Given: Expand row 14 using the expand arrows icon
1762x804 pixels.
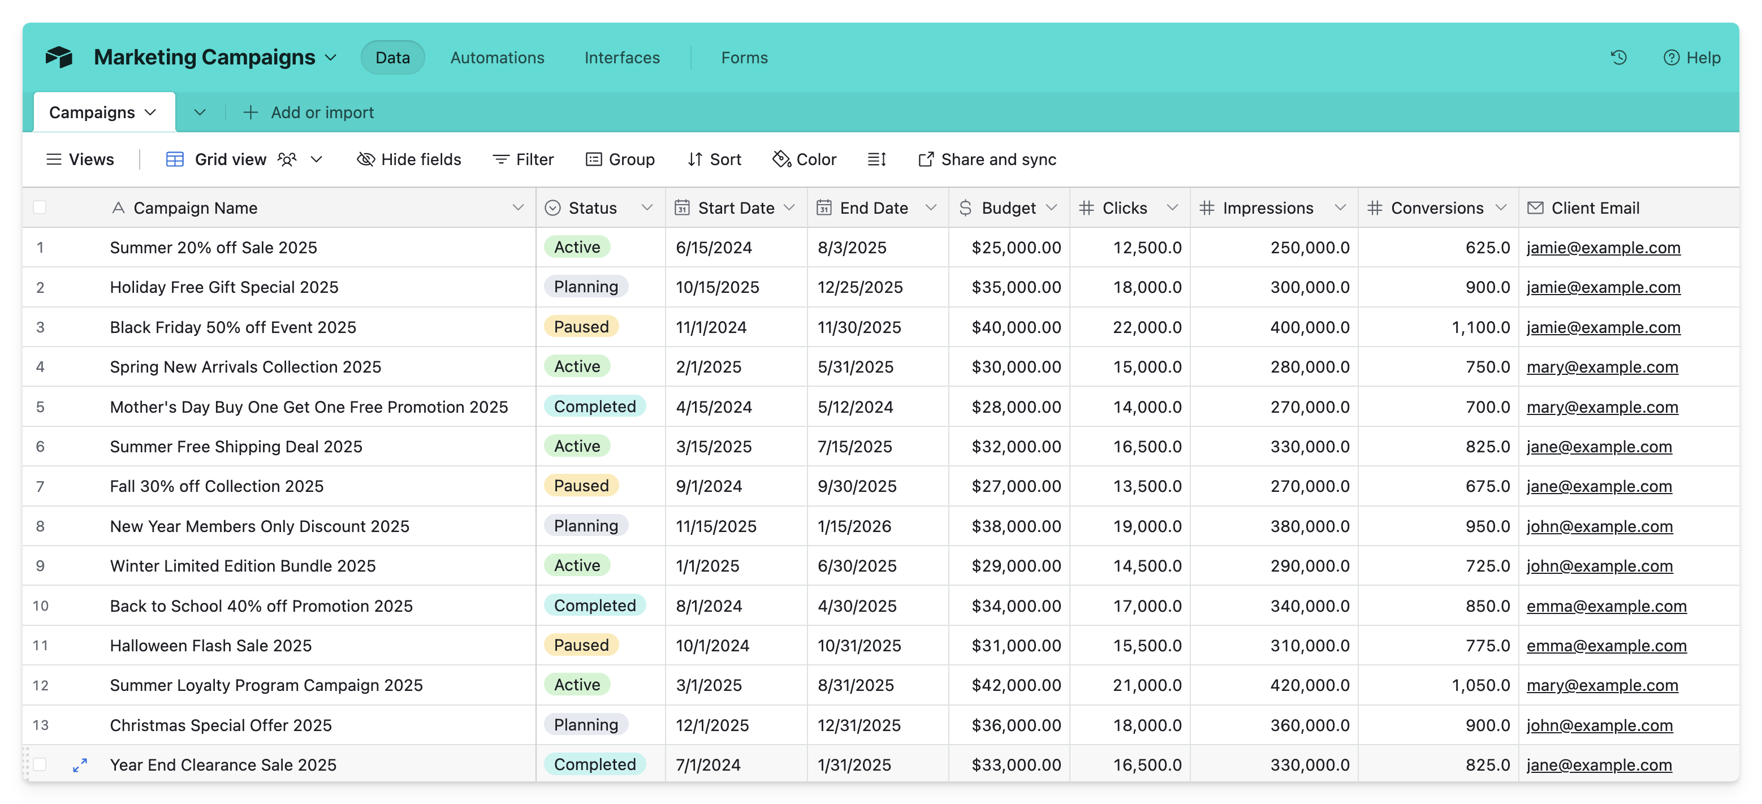Looking at the screenshot, I should tap(80, 765).
